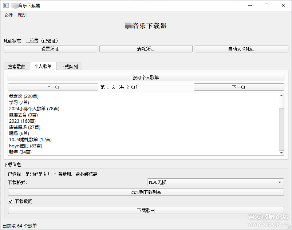Screen dimensions: 292x230
Task: Open the 文件 menu
Action: [x=8, y=15]
